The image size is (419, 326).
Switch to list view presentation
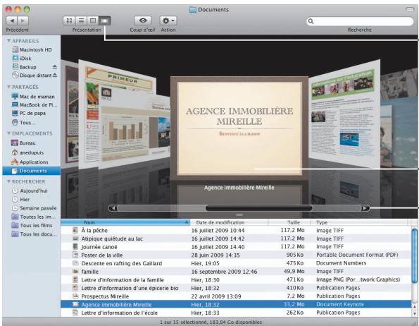coord(81,20)
